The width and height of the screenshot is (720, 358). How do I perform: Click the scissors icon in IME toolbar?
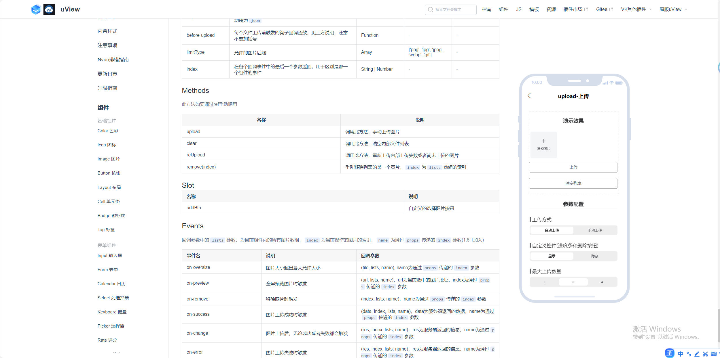coord(705,354)
